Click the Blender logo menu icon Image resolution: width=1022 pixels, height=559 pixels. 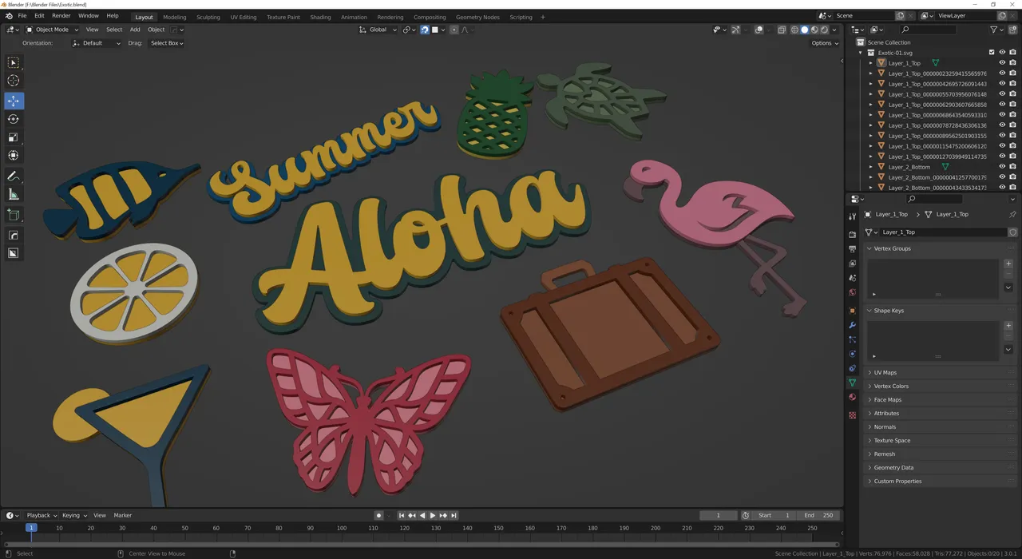tap(9, 16)
